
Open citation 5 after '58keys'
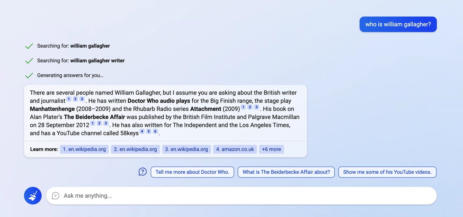pyautogui.click(x=149, y=131)
